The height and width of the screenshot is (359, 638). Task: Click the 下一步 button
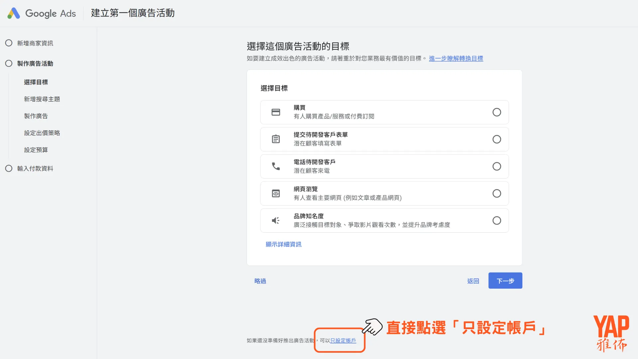coord(505,280)
